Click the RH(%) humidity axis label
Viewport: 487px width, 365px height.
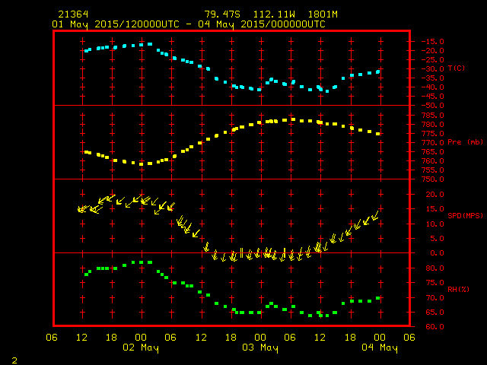coord(458,290)
